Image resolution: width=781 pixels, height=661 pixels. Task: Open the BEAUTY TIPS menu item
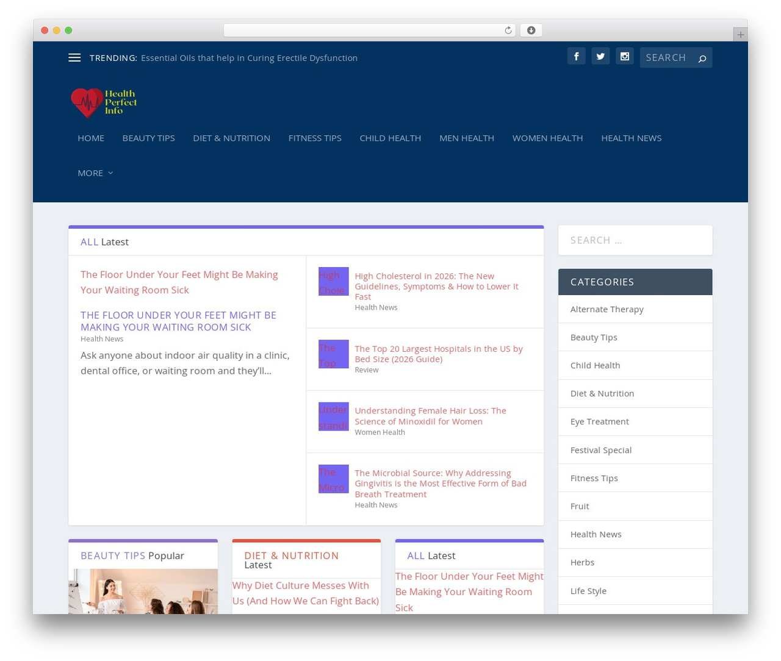click(148, 138)
